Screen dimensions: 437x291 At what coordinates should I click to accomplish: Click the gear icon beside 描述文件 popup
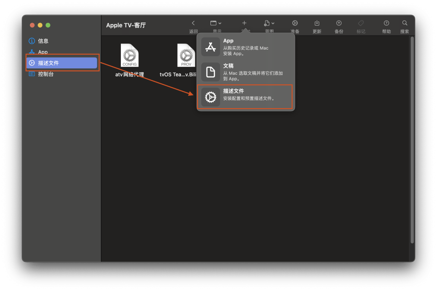tap(210, 97)
